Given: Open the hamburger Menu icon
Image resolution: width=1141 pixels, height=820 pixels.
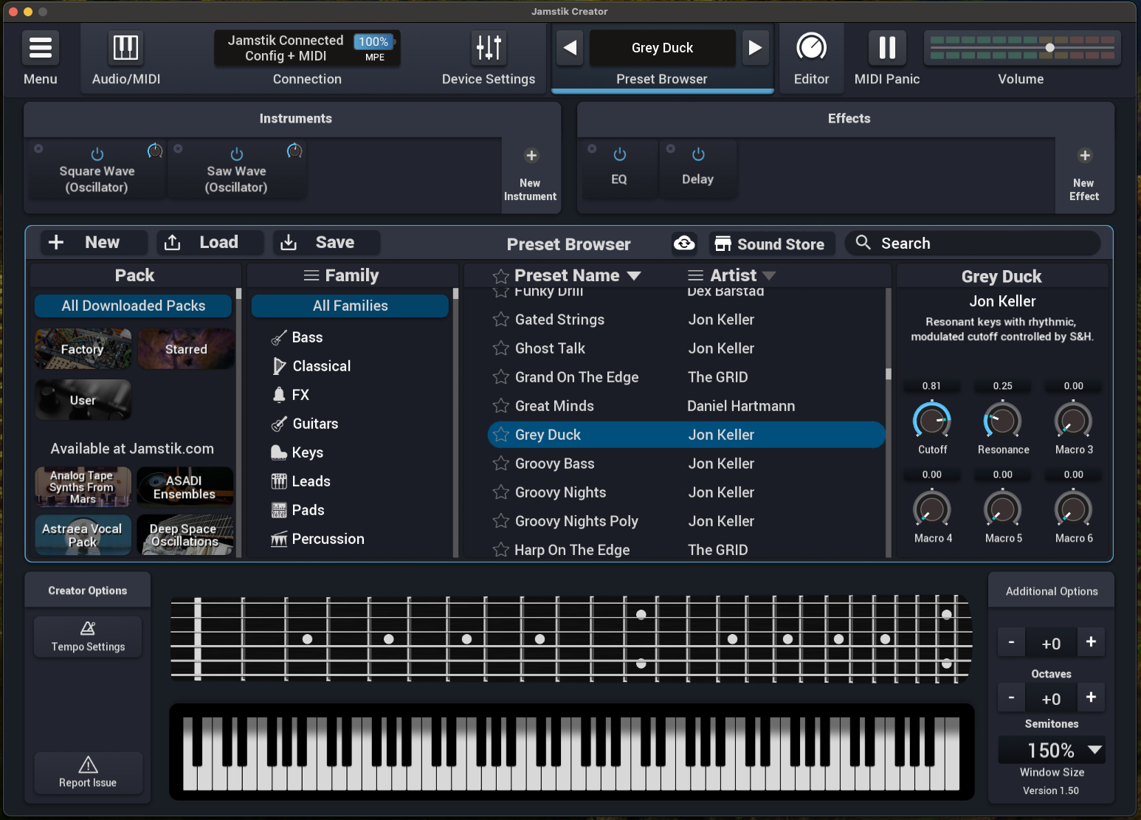Looking at the screenshot, I should pos(41,48).
